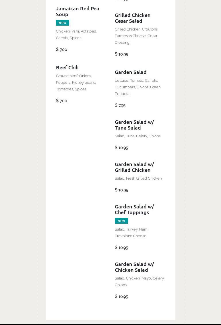The height and width of the screenshot is (325, 221).
Task: Click the $ 7.95 Garden Salad price
Action: tap(120, 105)
